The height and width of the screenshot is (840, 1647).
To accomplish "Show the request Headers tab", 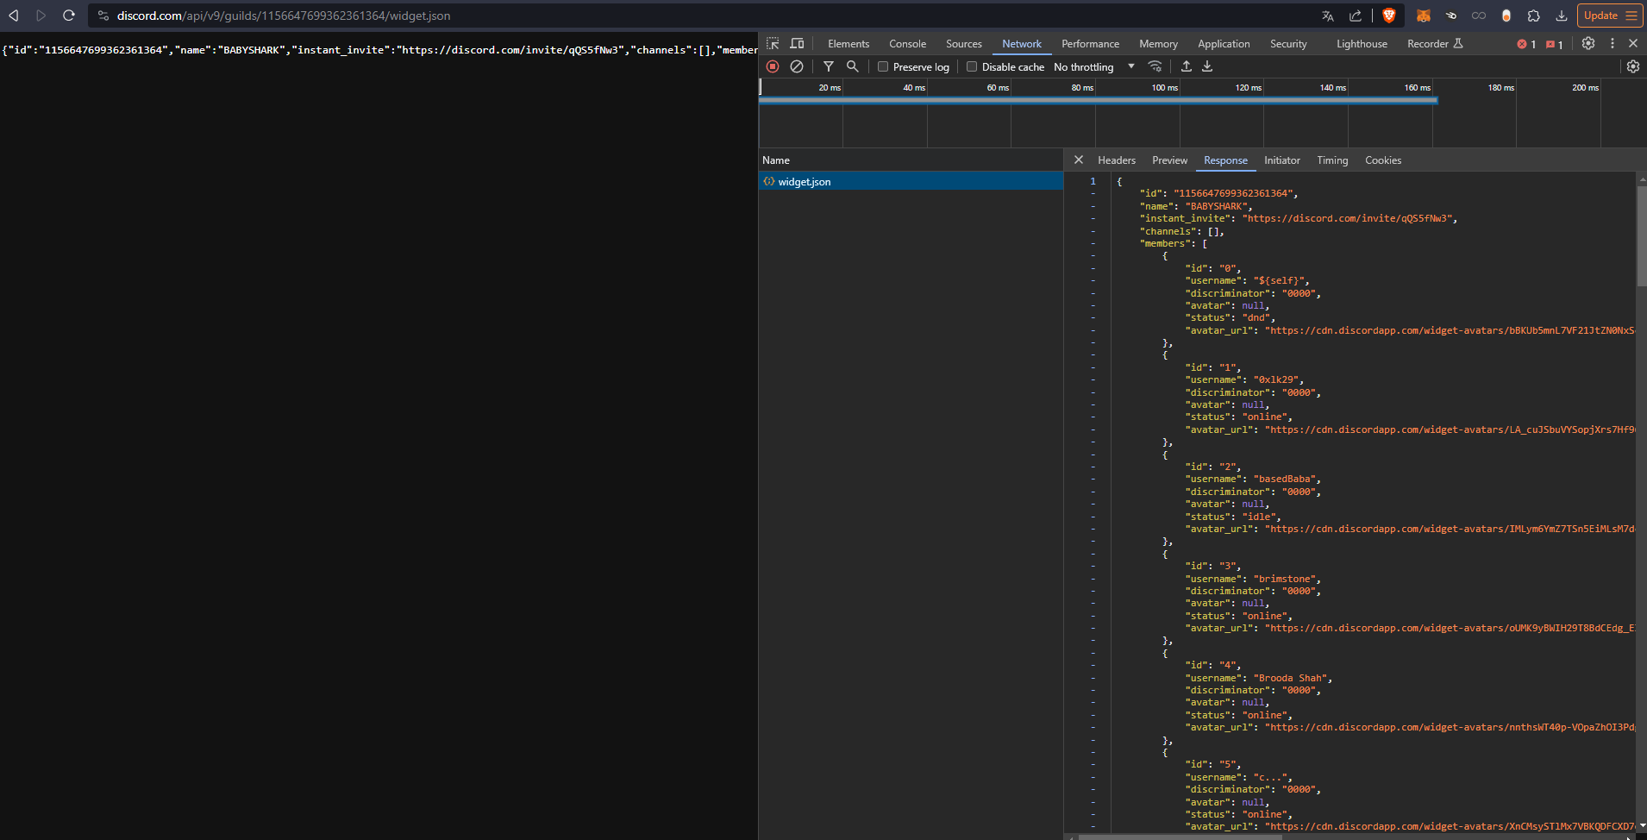I will coord(1117,160).
